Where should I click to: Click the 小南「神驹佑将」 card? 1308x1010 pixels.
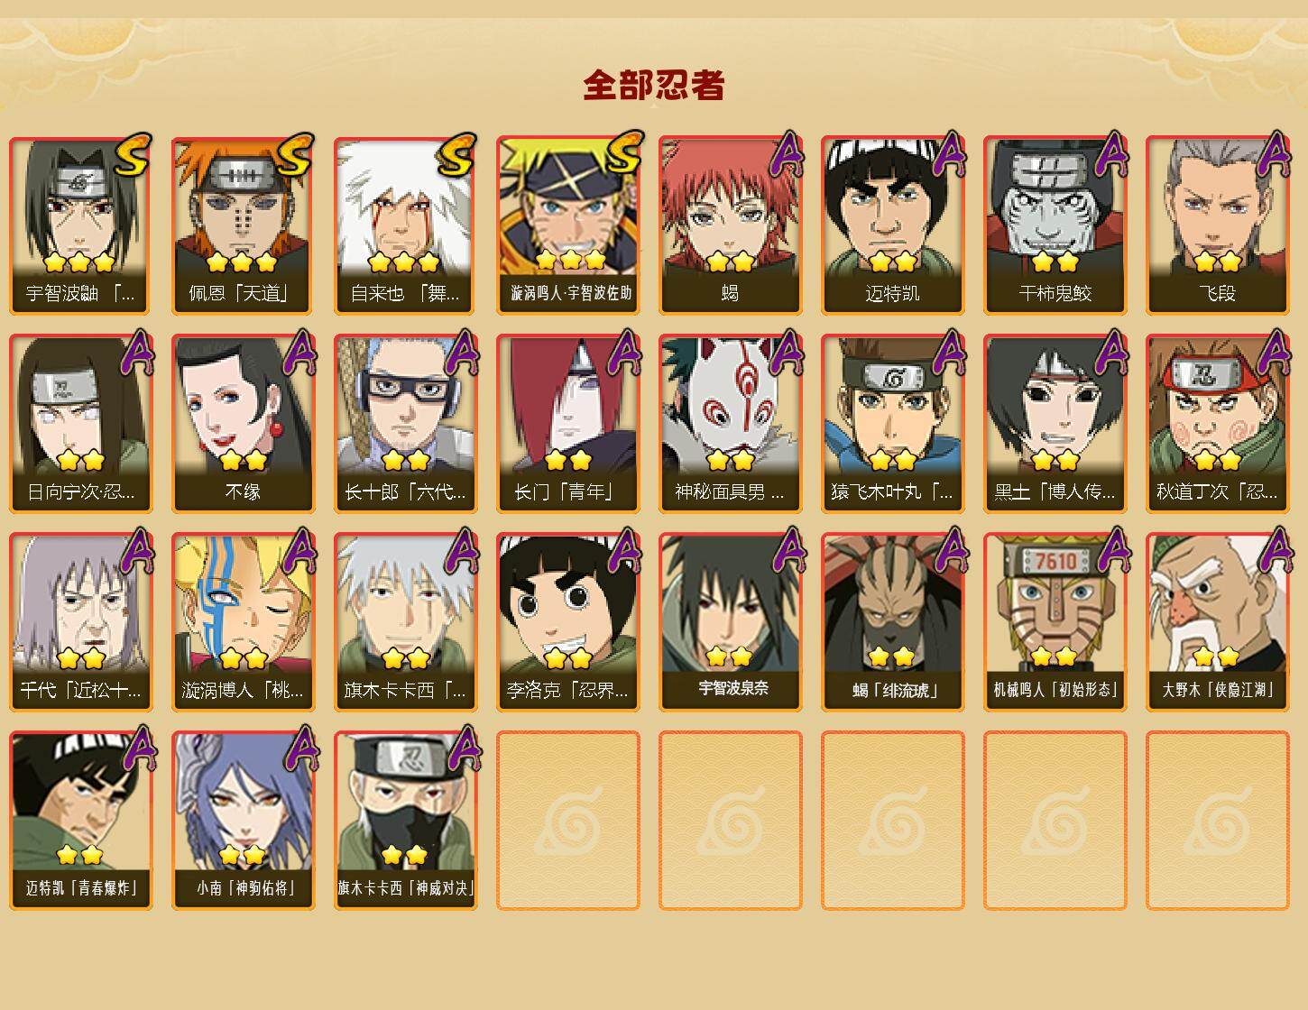coord(243,821)
